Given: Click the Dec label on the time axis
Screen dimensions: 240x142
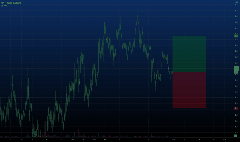Looking at the screenshot, I should [105, 139].
